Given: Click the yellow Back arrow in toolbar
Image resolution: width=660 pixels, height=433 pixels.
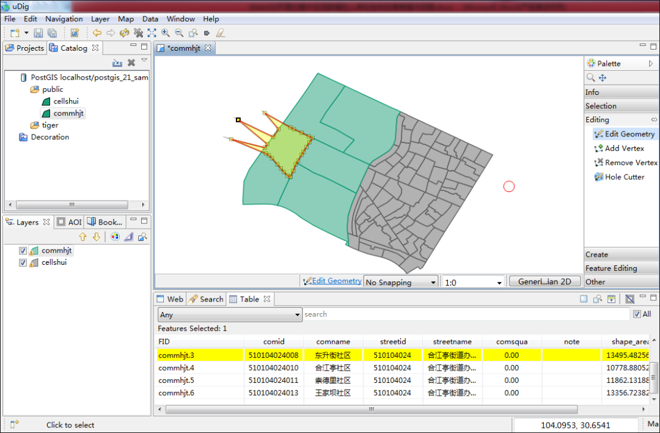Looking at the screenshot, I should [97, 33].
